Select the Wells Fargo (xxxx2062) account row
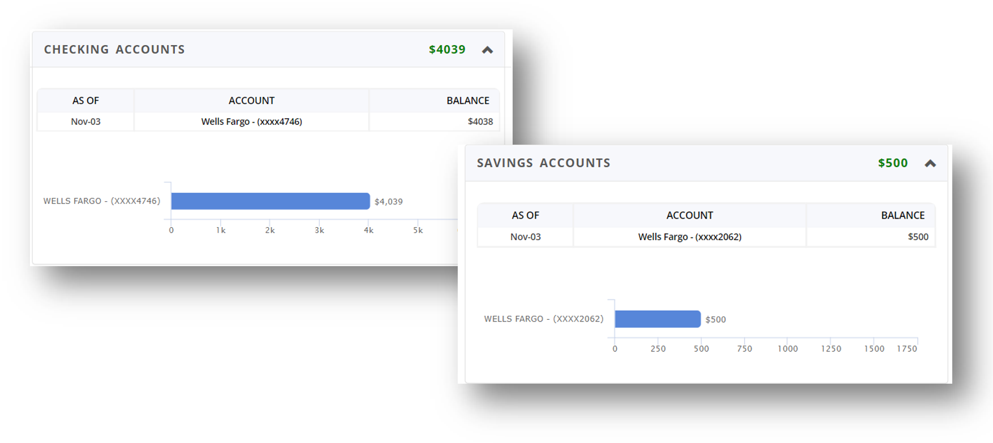This screenshot has width=993, height=443. [706, 237]
